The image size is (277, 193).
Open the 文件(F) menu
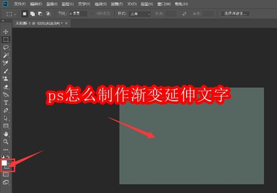pyautogui.click(x=20, y=4)
